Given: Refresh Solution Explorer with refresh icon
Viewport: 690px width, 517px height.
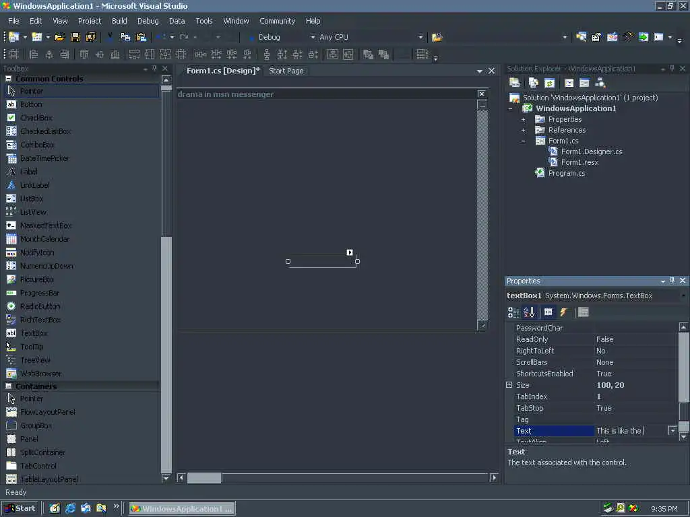Looking at the screenshot, I should 549,83.
